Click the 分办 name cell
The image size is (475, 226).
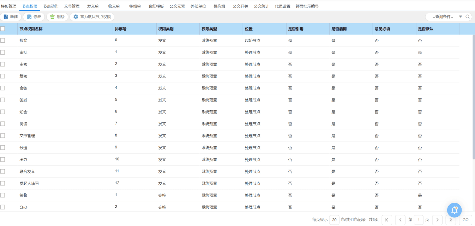click(x=23, y=207)
